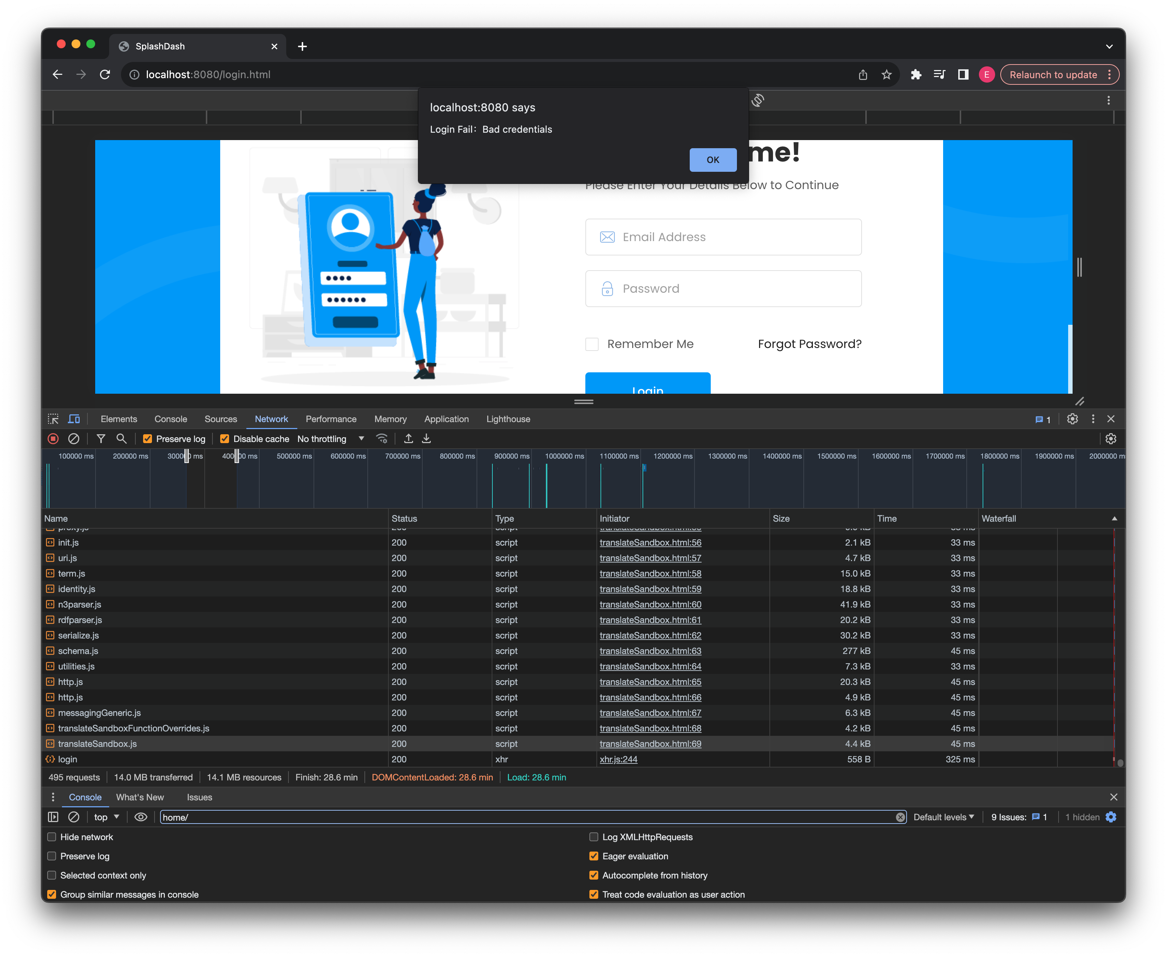Enable Hide network checkbox
Screen dimensions: 1167x957
pos(52,837)
